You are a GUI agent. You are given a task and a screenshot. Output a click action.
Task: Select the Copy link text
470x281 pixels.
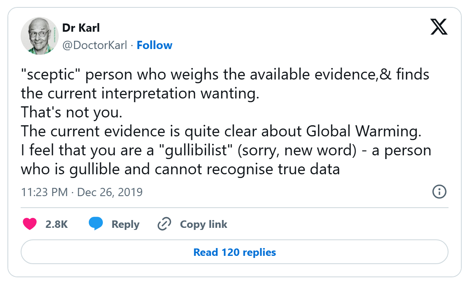(x=204, y=224)
